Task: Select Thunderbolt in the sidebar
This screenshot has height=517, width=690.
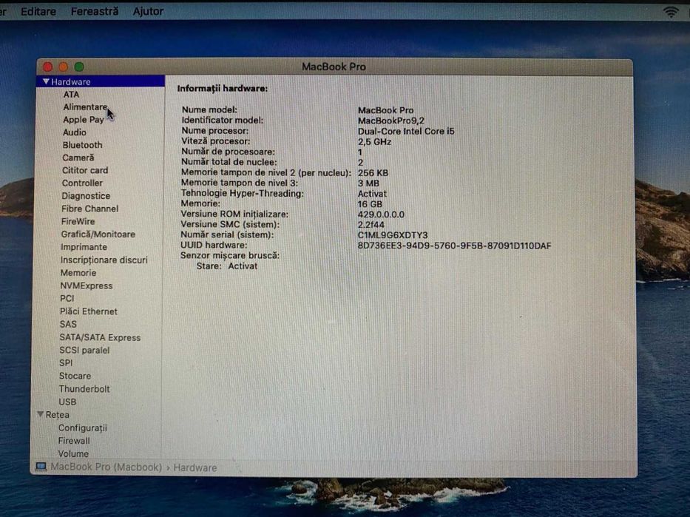Action: [x=84, y=389]
